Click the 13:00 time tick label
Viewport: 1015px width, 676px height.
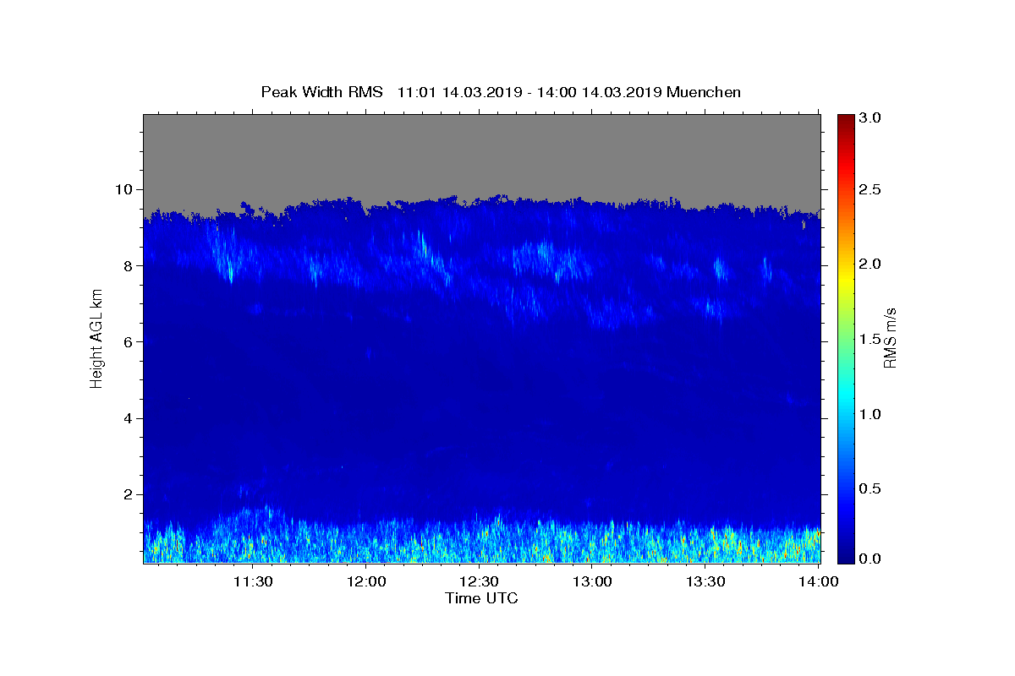[593, 581]
